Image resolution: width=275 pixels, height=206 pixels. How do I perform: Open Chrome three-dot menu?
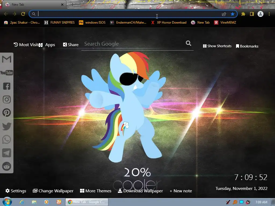pos(269,14)
